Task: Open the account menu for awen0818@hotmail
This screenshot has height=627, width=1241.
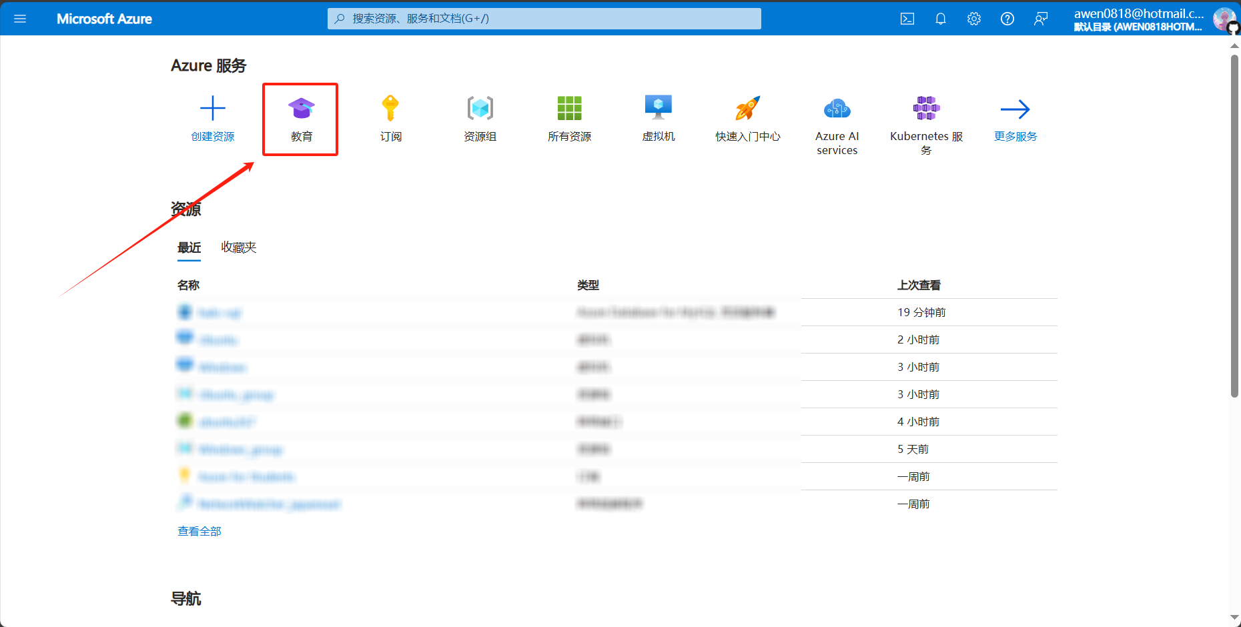Action: 1138,19
